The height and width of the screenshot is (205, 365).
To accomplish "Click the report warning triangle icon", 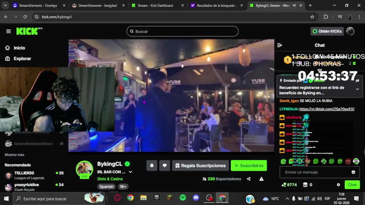I will 261,179.
